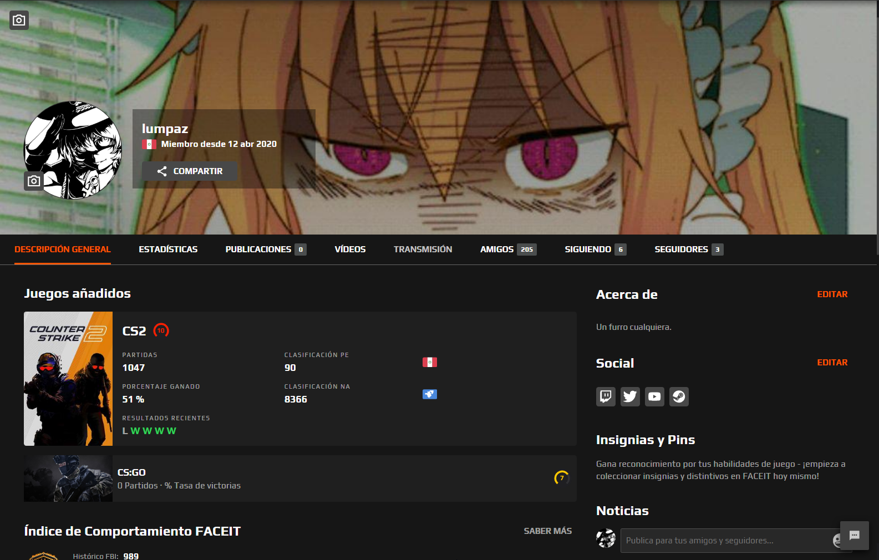Click the win percentage 51 %
The image size is (879, 560).
point(133,399)
